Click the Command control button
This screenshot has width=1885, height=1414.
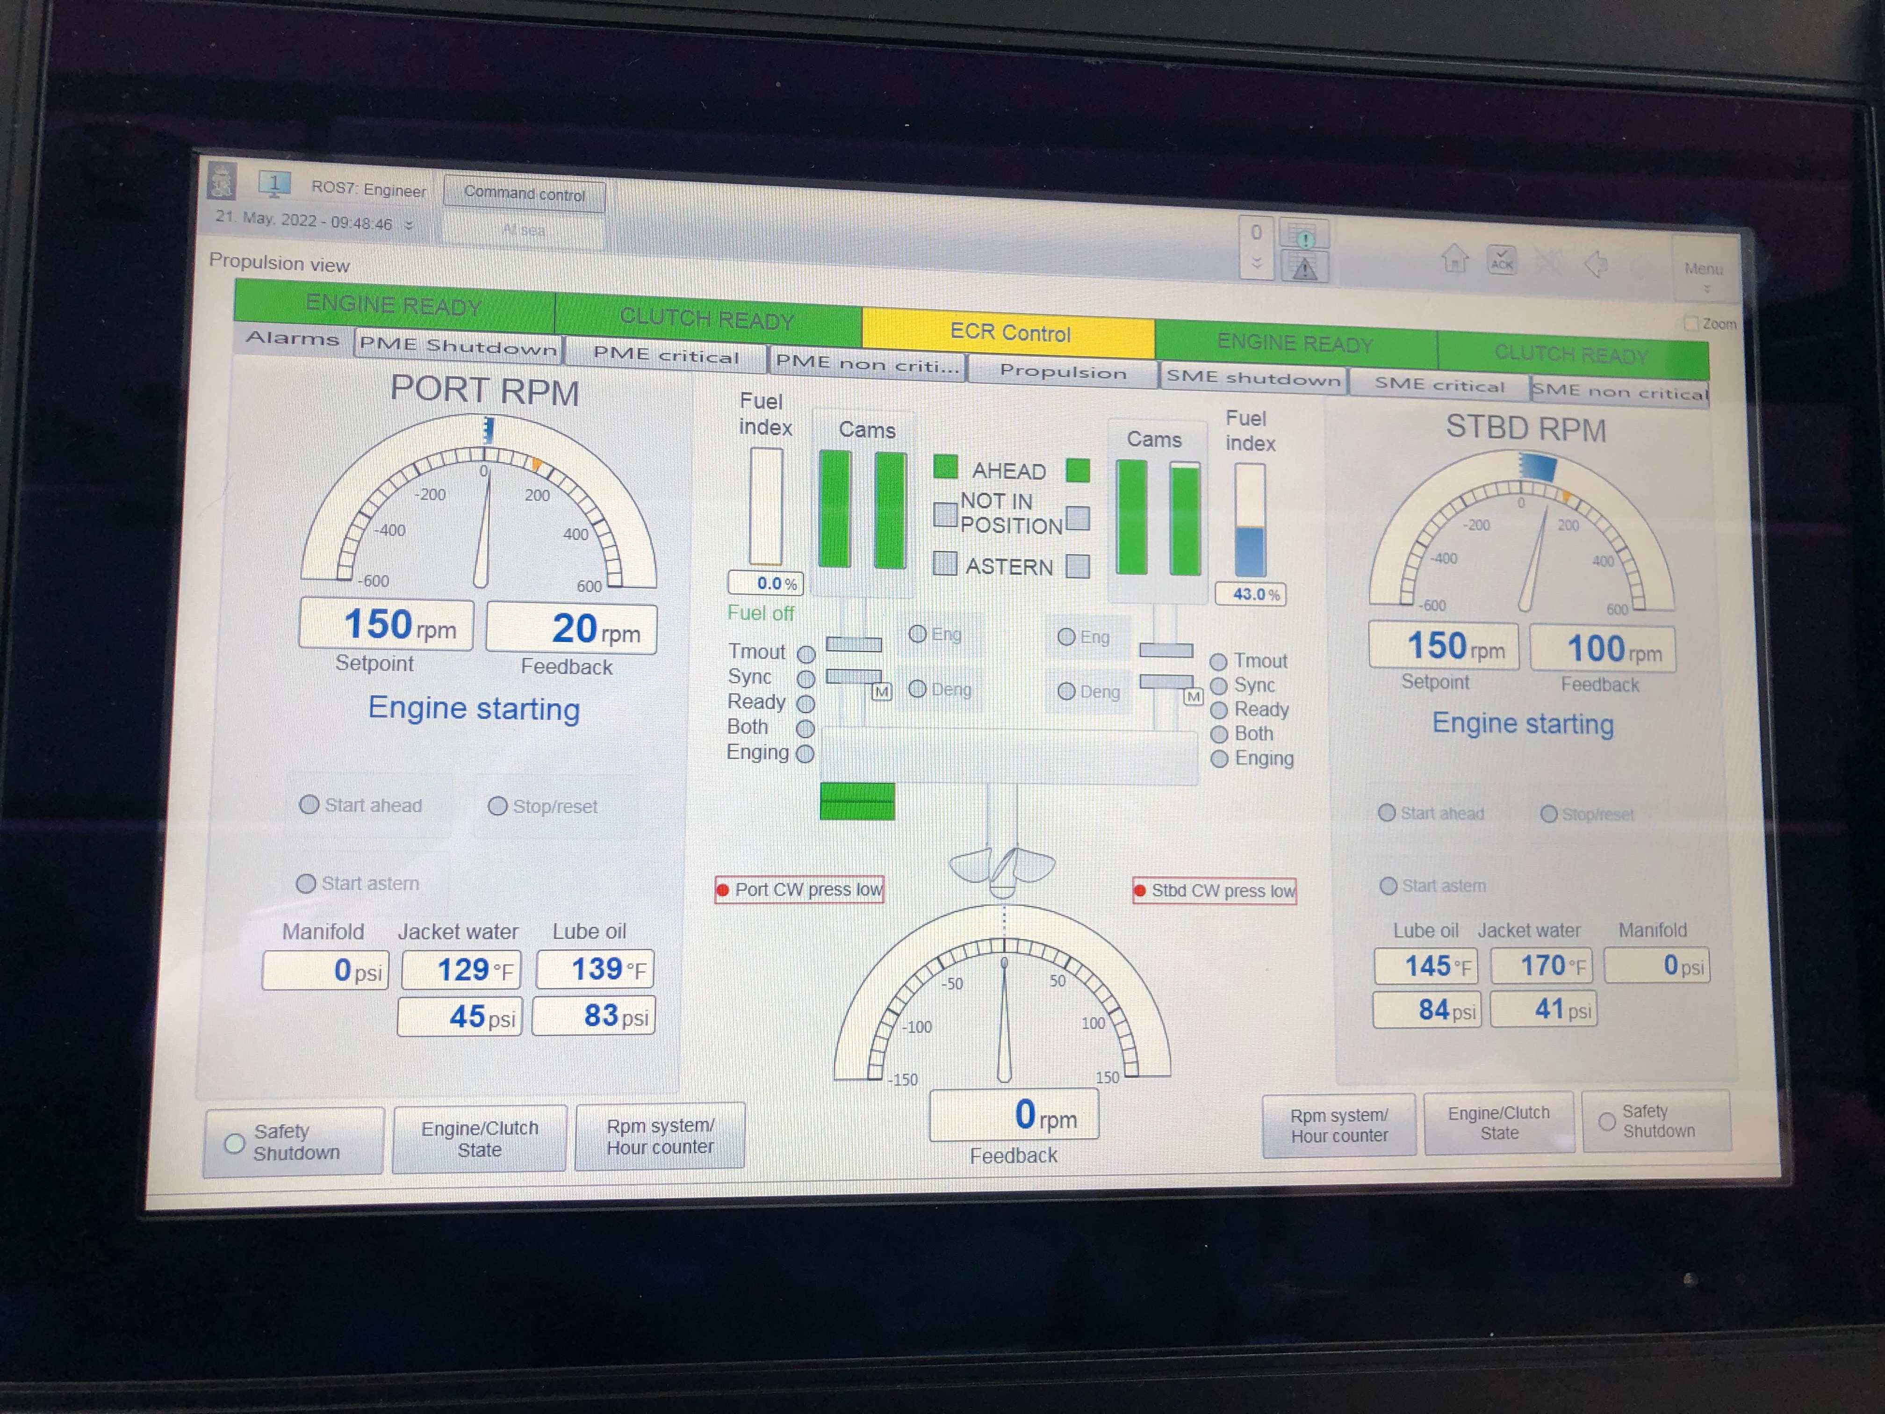pos(524,194)
